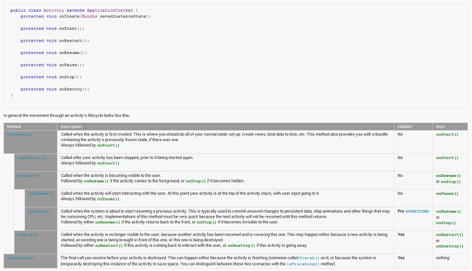The width and height of the screenshot is (472, 271).
Task: Click the 'protected void onRestart();' code line
Action: [x=55, y=41]
